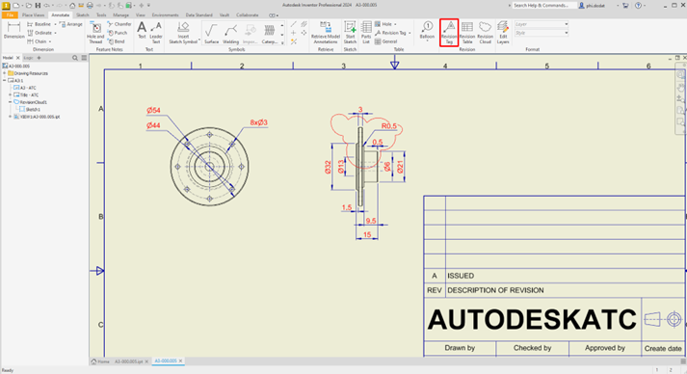
Task: Click the General table tool
Action: [x=385, y=41]
